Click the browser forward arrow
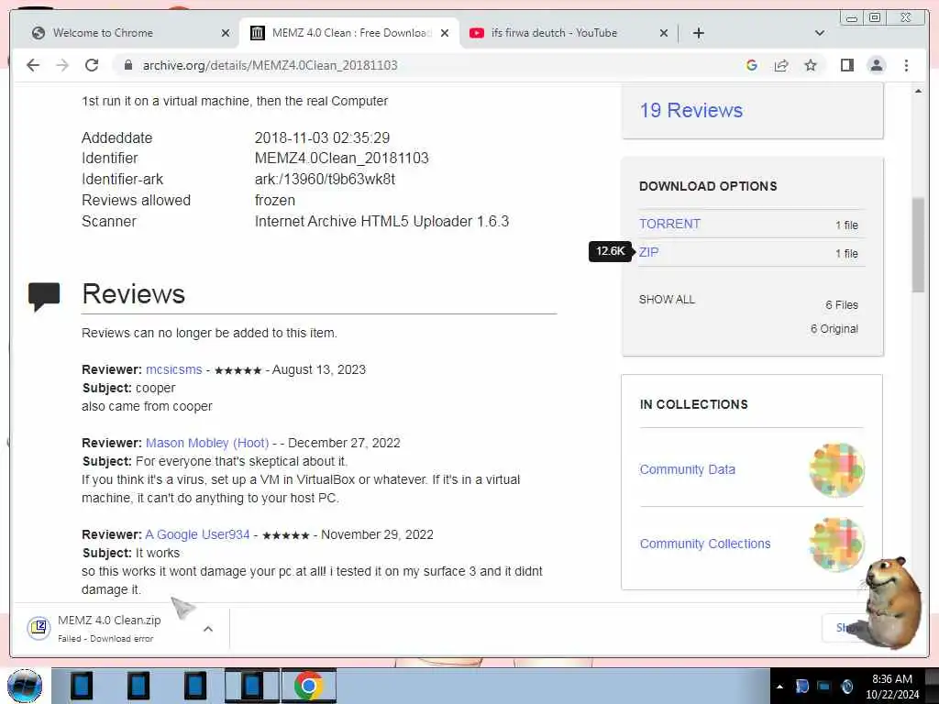The width and height of the screenshot is (939, 704). tap(62, 65)
